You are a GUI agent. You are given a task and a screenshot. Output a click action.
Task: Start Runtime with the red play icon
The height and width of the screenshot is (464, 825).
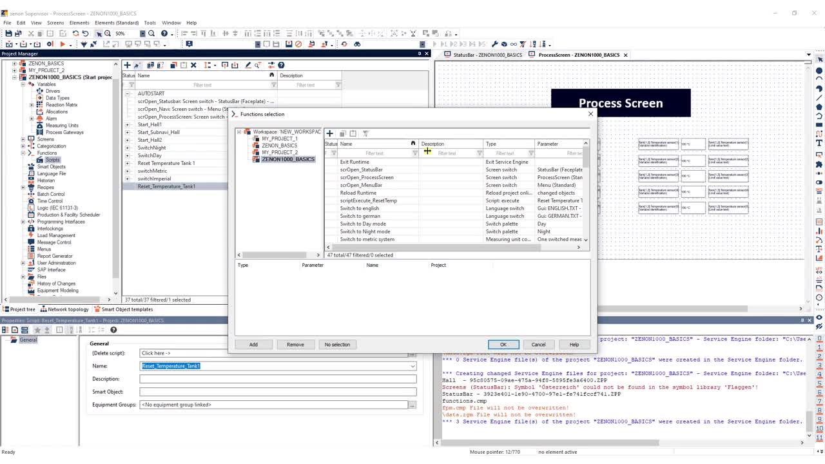pos(63,44)
